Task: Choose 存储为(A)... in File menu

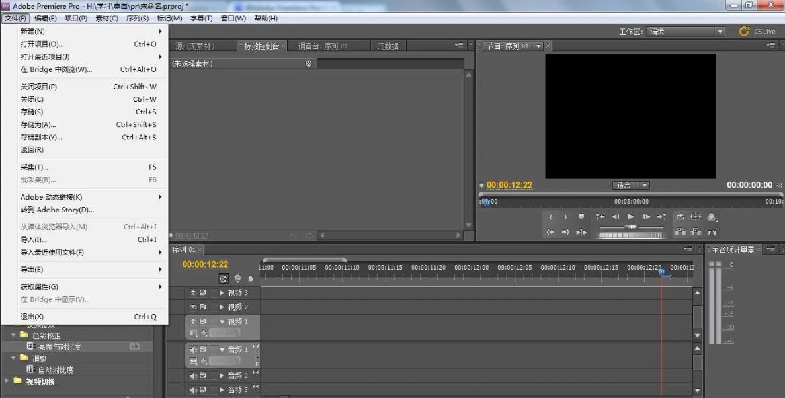Action: tap(38, 124)
